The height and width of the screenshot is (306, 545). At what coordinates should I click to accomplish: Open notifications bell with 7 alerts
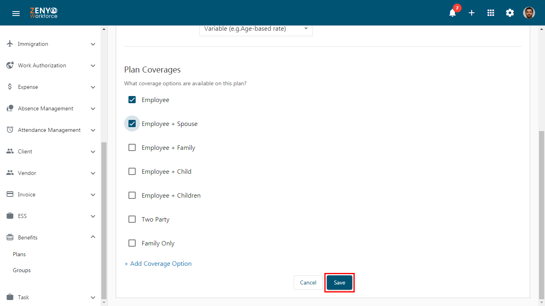pos(452,13)
